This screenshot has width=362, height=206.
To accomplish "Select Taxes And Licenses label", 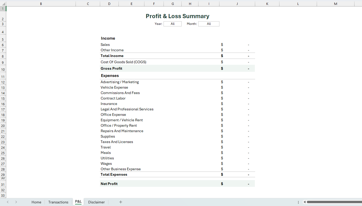I will [117, 142].
